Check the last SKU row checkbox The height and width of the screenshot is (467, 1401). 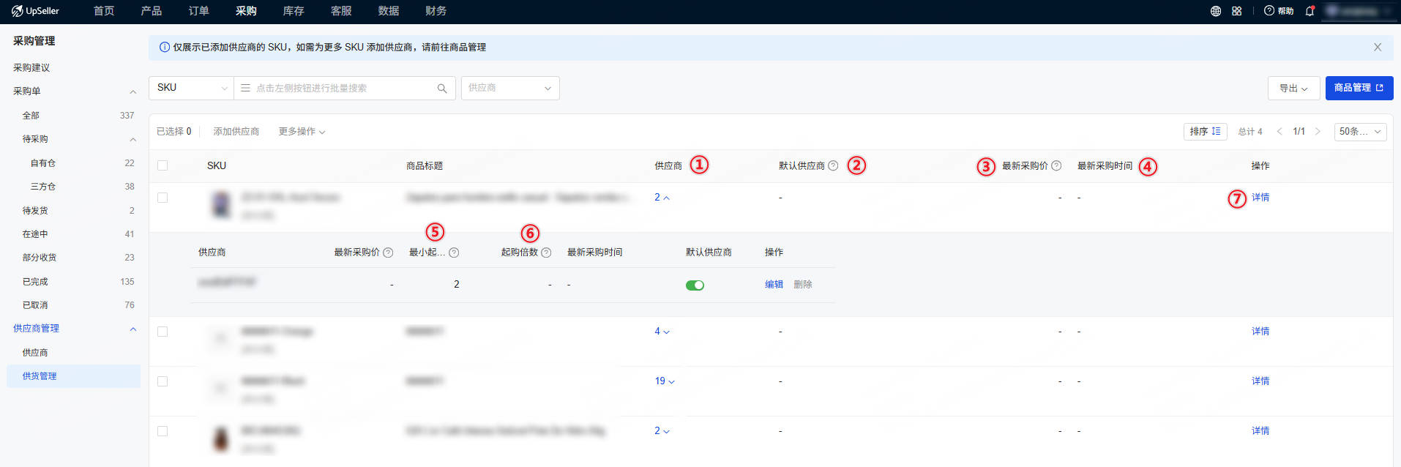(x=162, y=431)
